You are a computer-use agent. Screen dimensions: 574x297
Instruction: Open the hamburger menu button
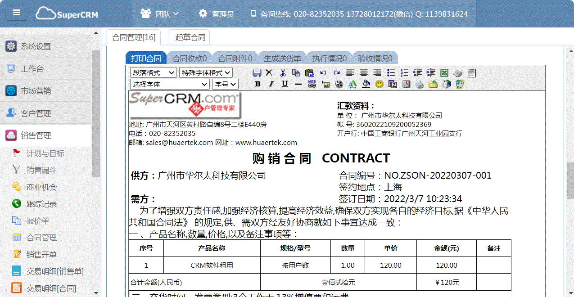(17, 13)
